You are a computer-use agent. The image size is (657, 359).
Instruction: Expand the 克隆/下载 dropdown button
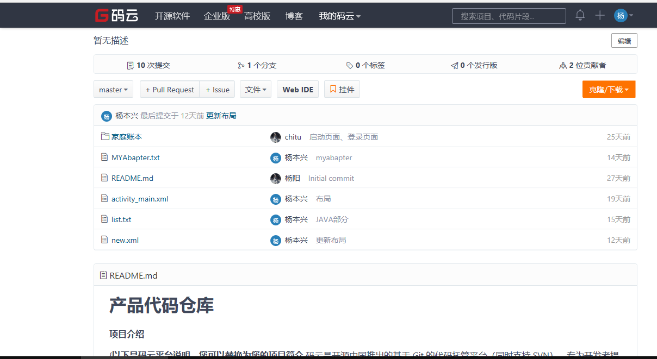coord(609,90)
